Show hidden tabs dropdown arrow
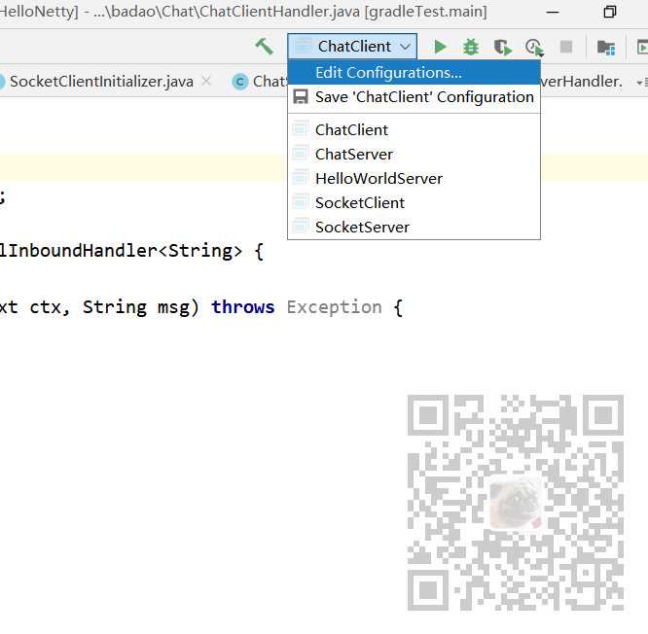Viewport: 648px width, 634px height. pos(642,83)
